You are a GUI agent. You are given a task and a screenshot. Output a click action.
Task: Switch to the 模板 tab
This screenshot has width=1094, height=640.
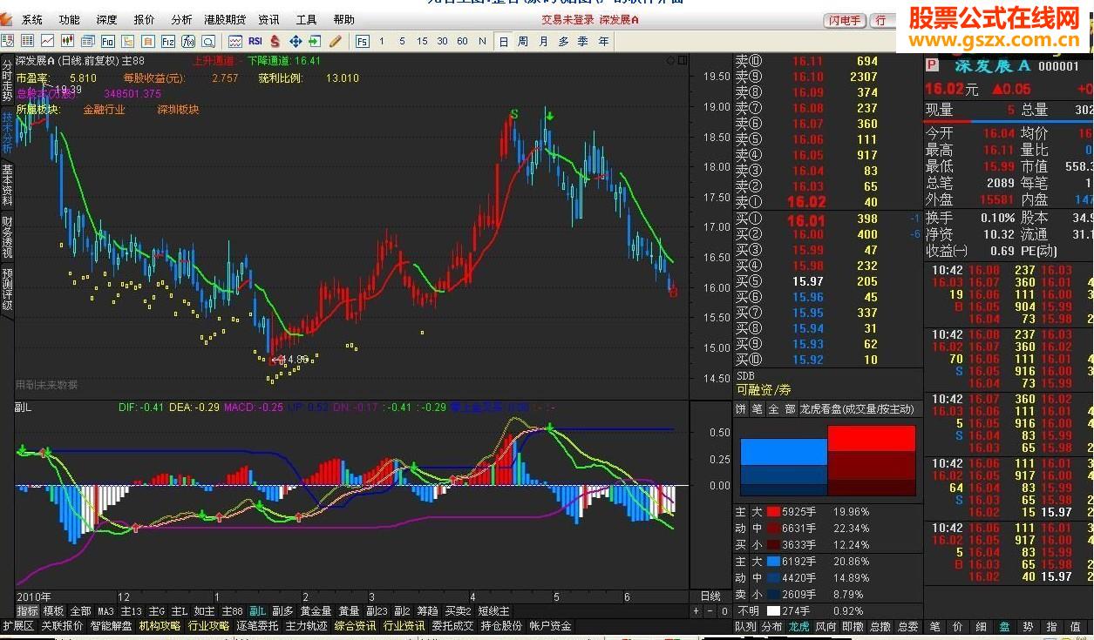click(x=53, y=611)
